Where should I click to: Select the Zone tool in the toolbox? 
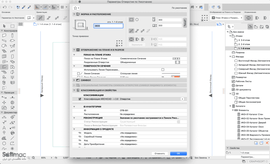(12, 67)
